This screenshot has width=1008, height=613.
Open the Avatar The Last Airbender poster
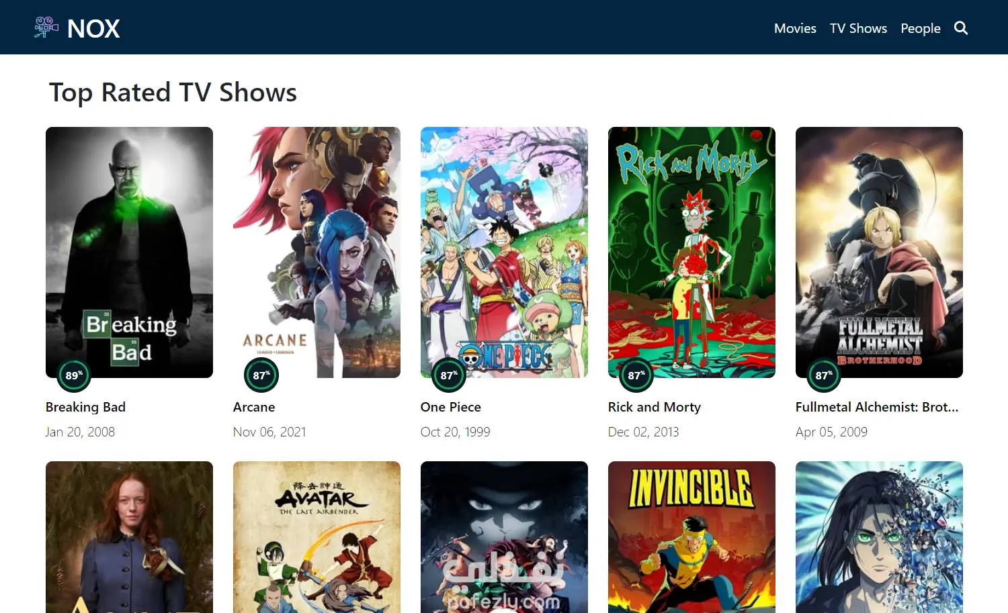(317, 537)
